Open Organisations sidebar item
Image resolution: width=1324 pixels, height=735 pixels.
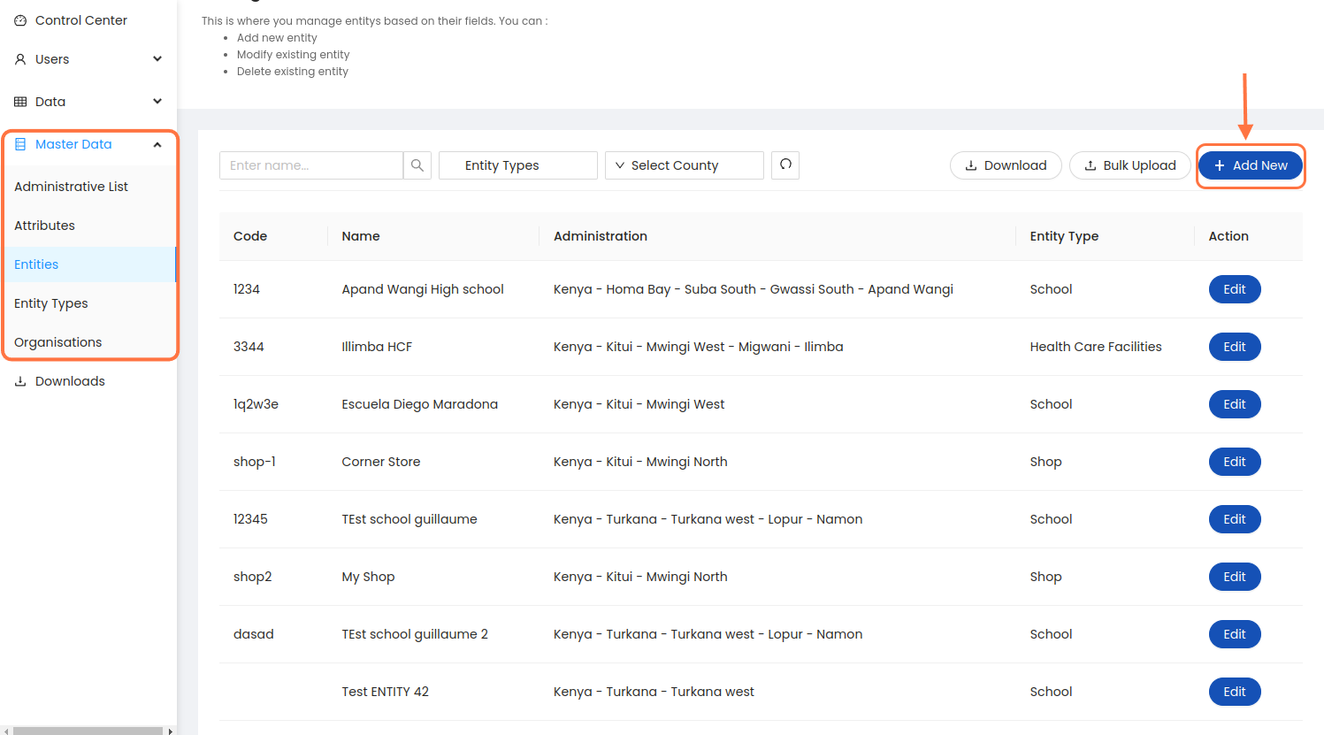[x=88, y=342]
